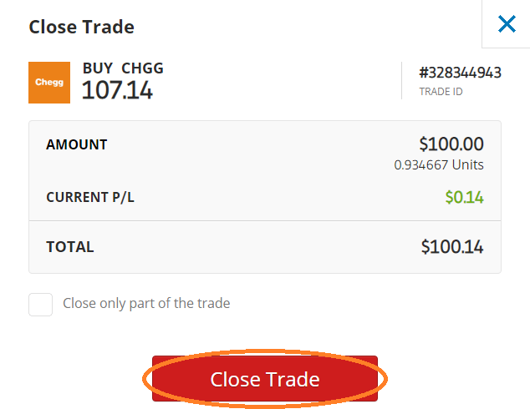Click the $100.00 amount value
Screen dimensions: 530x409
point(451,144)
